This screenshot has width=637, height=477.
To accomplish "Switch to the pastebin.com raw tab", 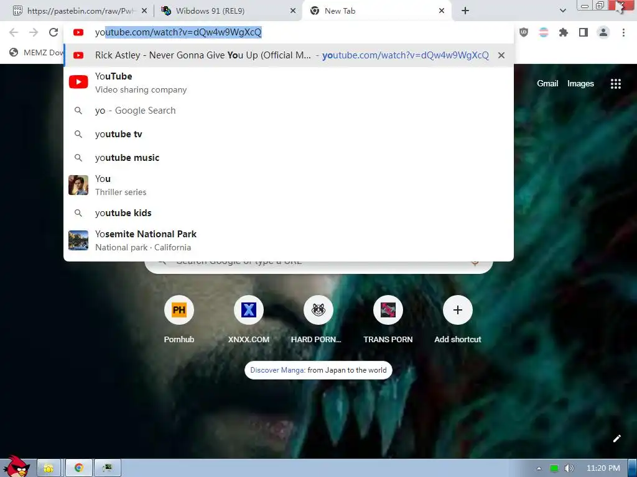I will coord(79,11).
